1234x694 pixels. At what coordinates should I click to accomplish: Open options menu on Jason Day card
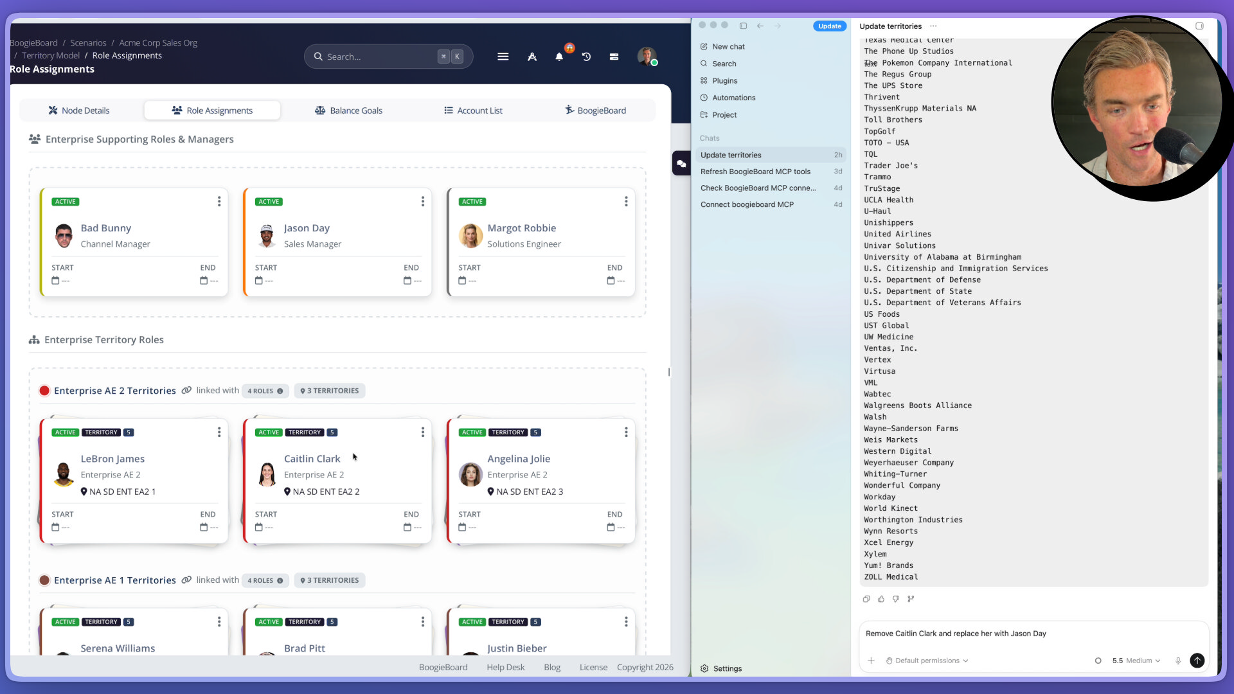coord(422,202)
